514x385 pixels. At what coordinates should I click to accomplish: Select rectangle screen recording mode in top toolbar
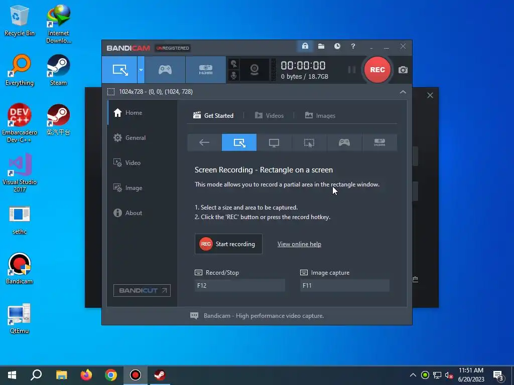(x=119, y=69)
